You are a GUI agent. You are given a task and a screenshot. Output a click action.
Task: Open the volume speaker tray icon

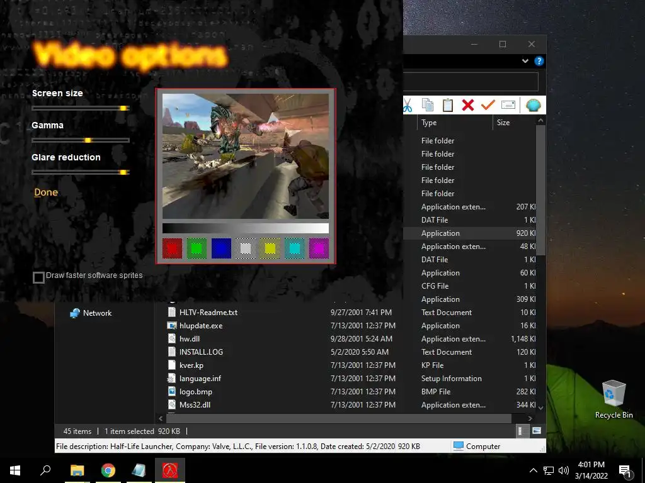[564, 470]
